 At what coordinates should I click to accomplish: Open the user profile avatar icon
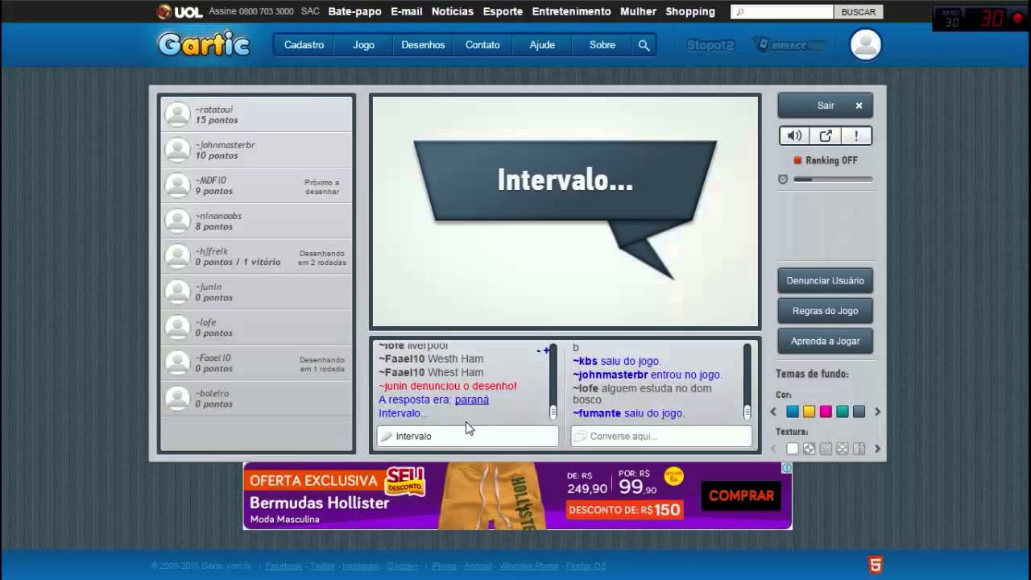[x=866, y=45]
